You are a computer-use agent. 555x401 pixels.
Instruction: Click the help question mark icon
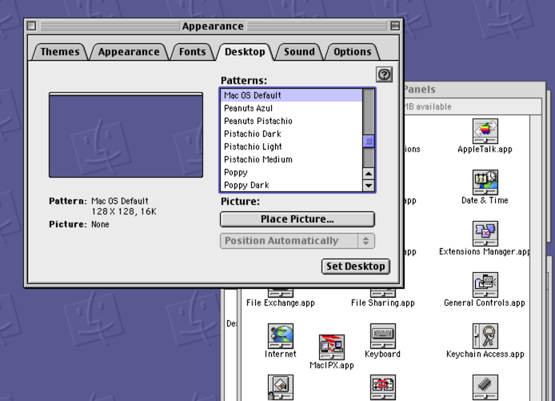coord(384,74)
